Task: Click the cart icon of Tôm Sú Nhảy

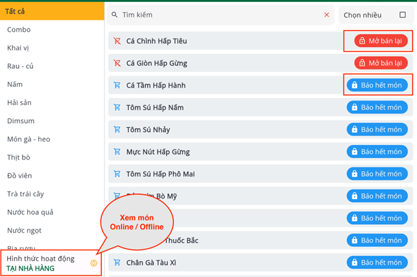Action: (117, 129)
